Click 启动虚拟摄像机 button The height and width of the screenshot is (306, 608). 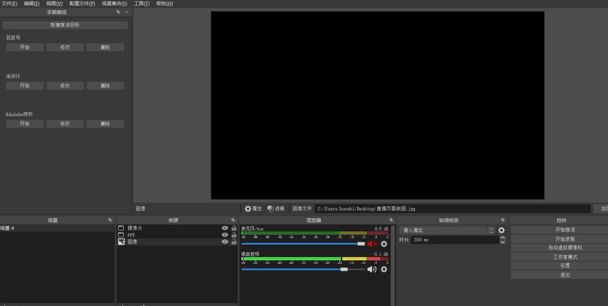click(565, 248)
